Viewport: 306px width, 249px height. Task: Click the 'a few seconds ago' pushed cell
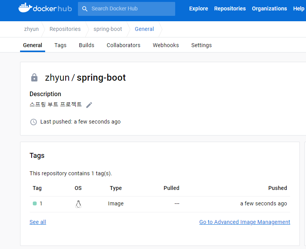coord(264,203)
